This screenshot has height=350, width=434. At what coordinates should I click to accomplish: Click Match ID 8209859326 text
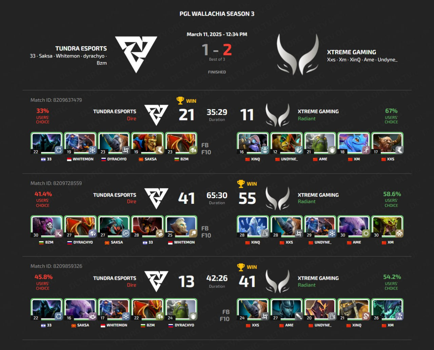click(x=56, y=266)
